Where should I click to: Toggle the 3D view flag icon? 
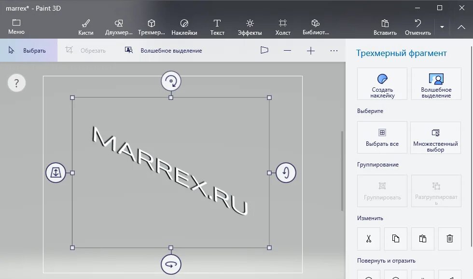point(264,50)
